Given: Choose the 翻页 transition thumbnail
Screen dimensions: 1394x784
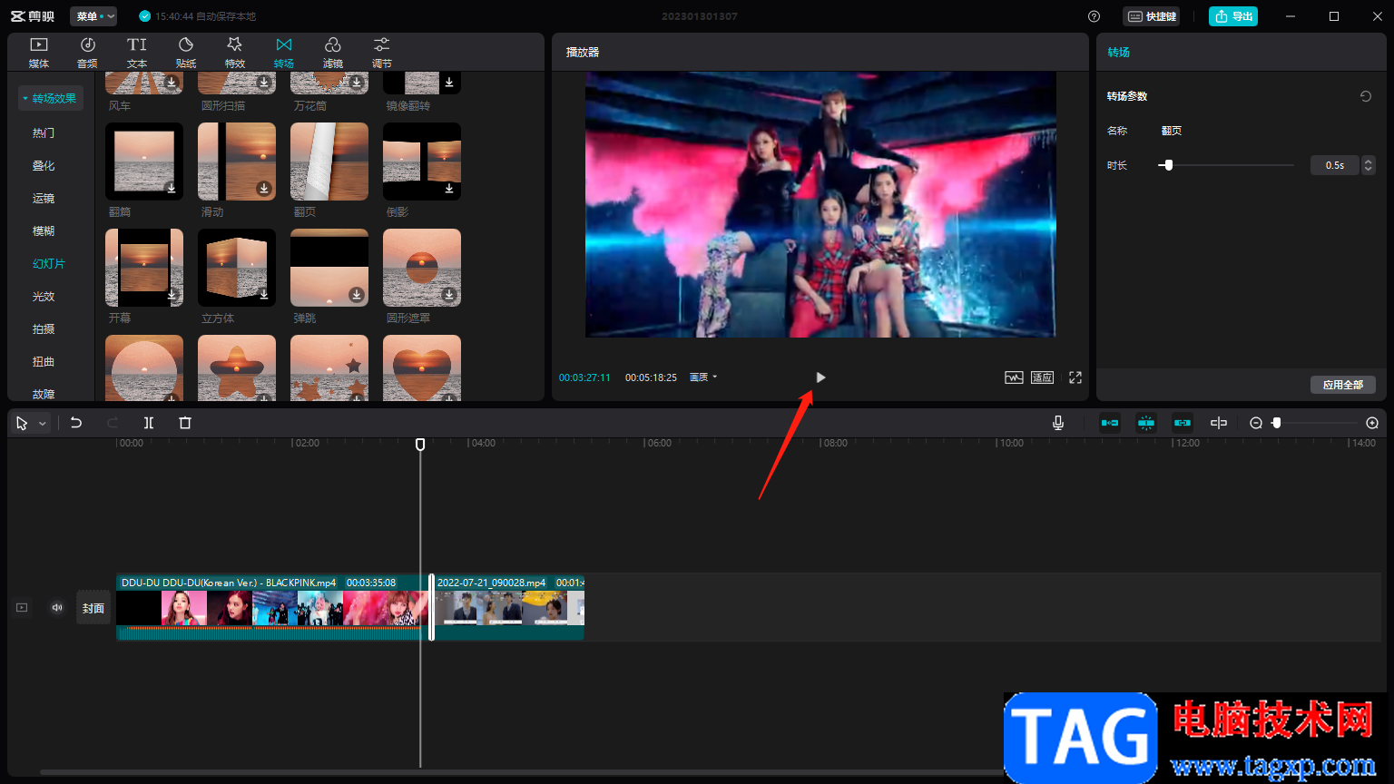Looking at the screenshot, I should point(329,162).
